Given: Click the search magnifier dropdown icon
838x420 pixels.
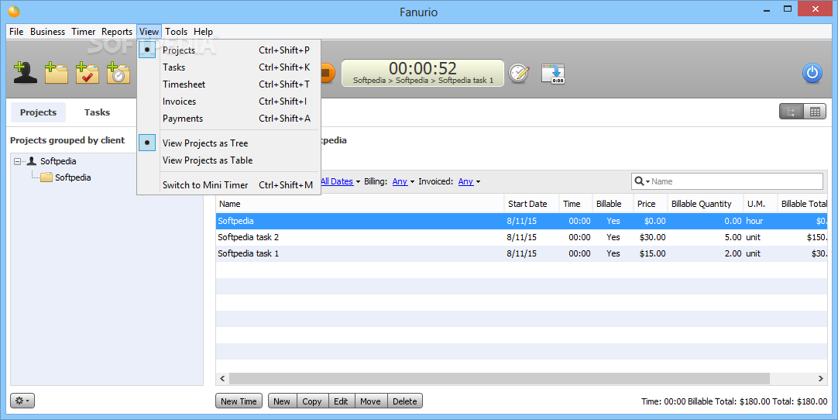Looking at the screenshot, I should (641, 181).
